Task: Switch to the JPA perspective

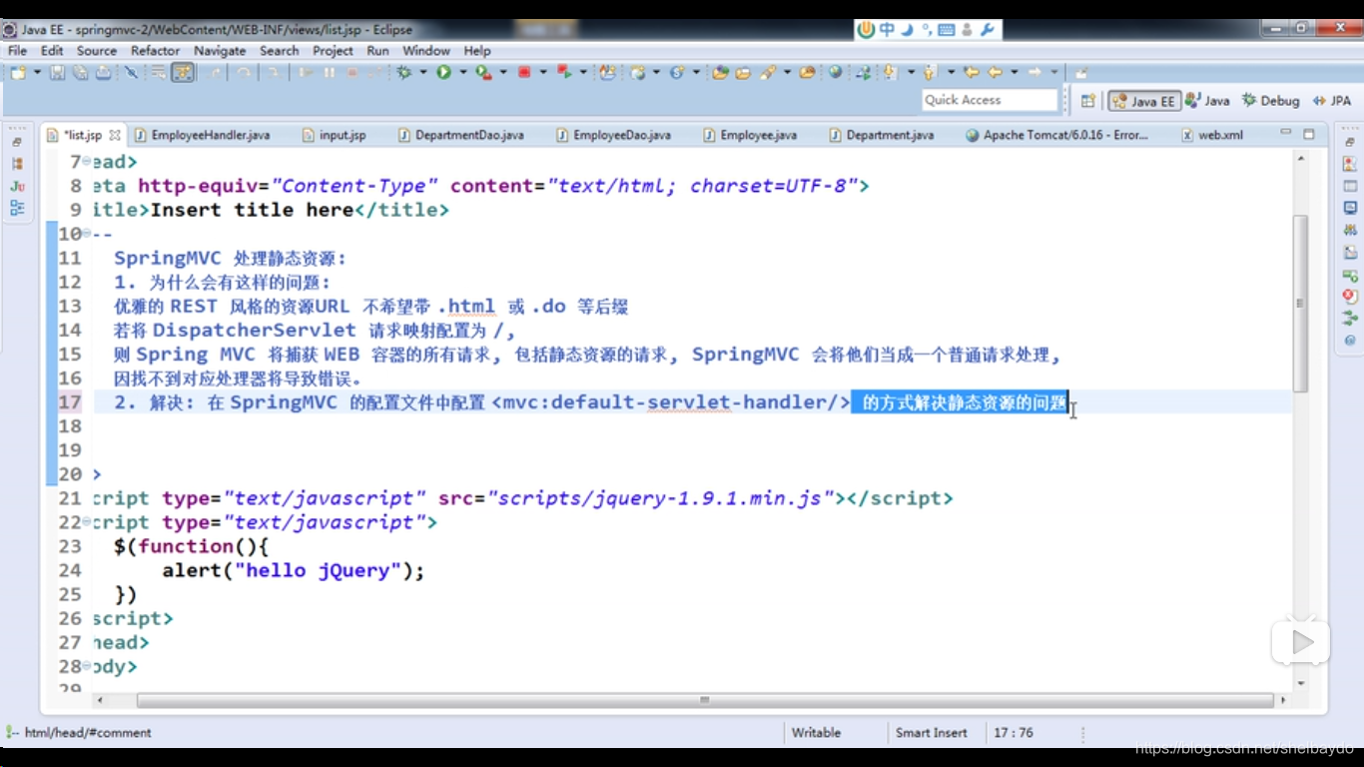Action: [x=1332, y=101]
